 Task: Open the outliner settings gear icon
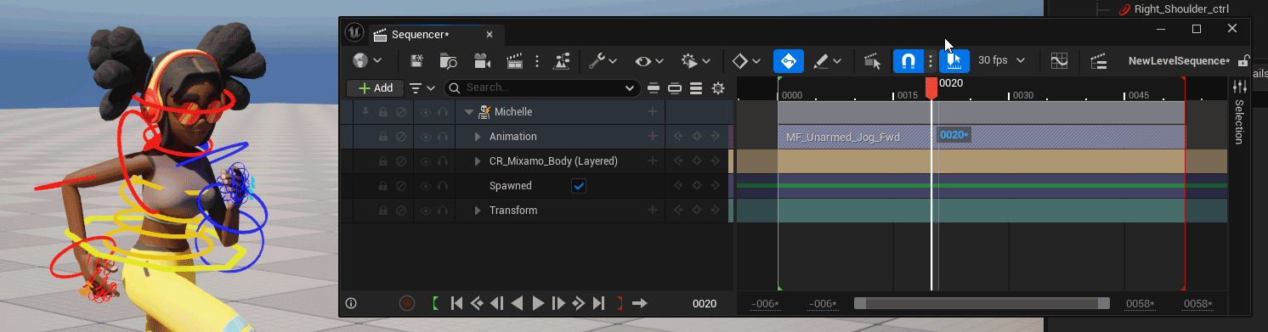point(718,87)
